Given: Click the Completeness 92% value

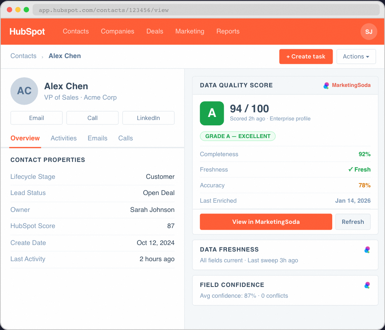Looking at the screenshot, I should click(x=364, y=154).
